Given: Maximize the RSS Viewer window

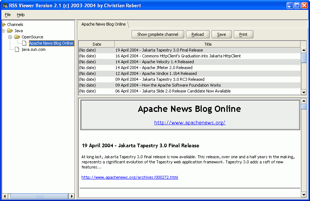Looking at the screenshot, I should pyautogui.click(x=297, y=5).
